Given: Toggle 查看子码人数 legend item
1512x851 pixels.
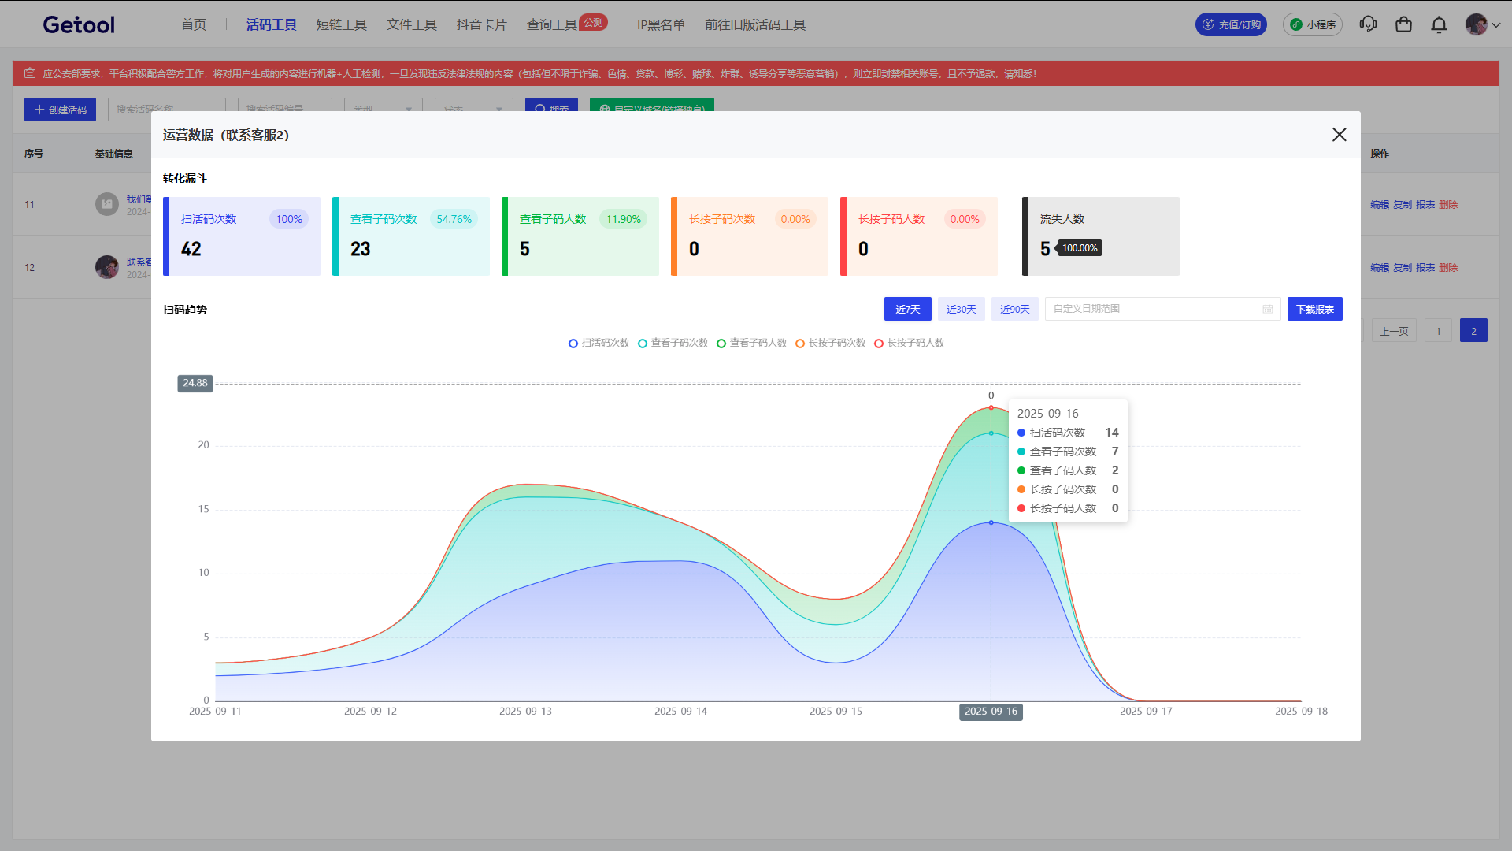Looking at the screenshot, I should point(752,343).
